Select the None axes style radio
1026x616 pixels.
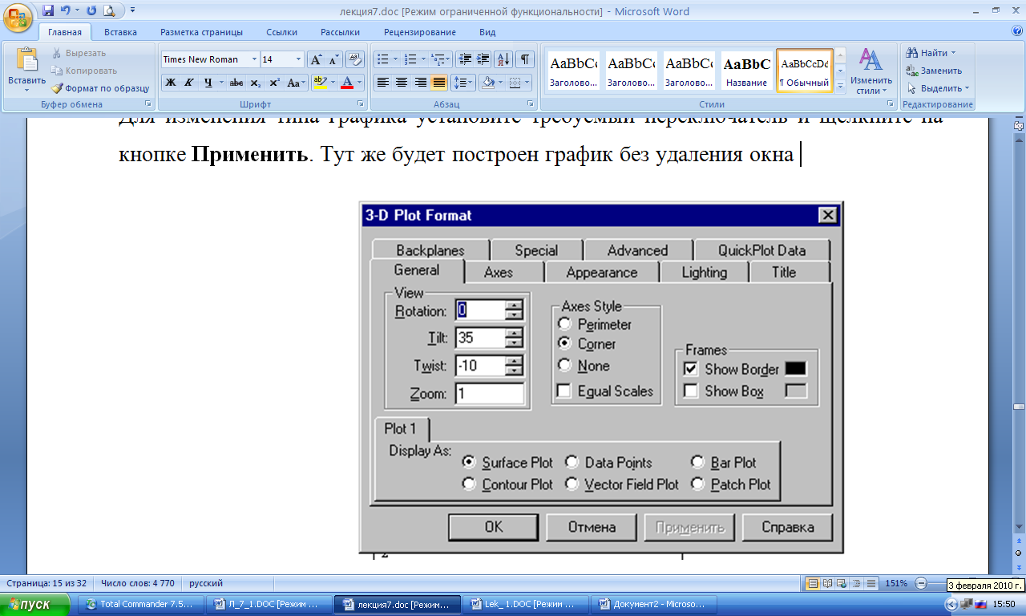coord(565,365)
